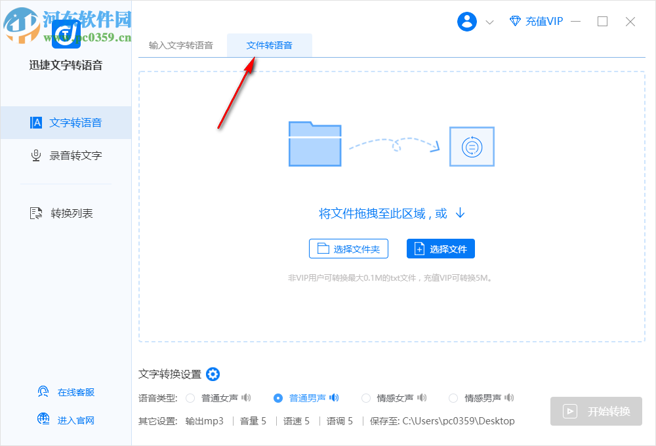Select the 情感男声 voice option
Image resolution: width=656 pixels, height=446 pixels.
(453, 397)
